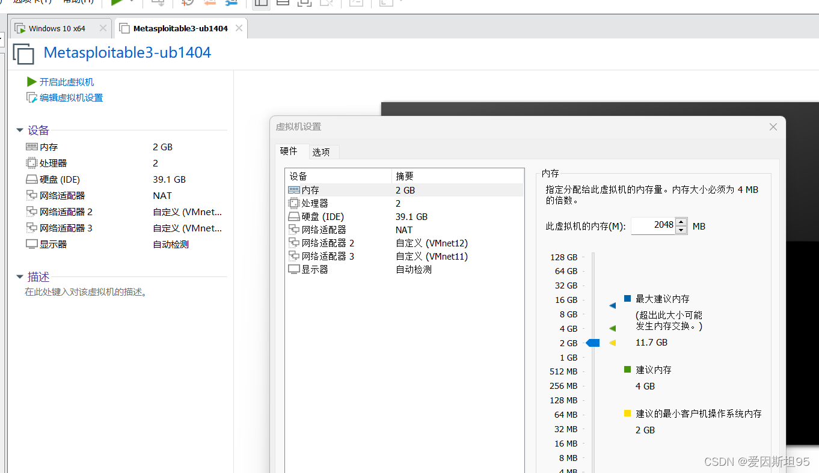Increase memory with the up stepper arrow
This screenshot has height=473, width=819.
pyautogui.click(x=681, y=222)
